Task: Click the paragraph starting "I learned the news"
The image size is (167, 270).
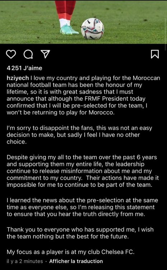Action: (x=82, y=207)
